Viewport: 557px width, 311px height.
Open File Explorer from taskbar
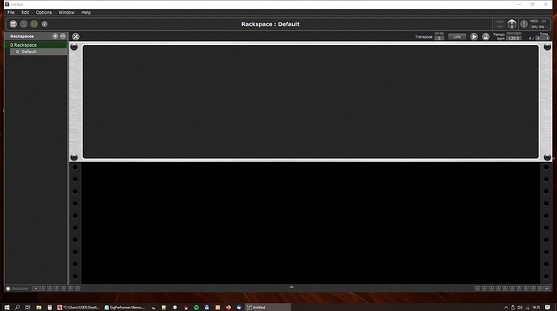(39, 308)
